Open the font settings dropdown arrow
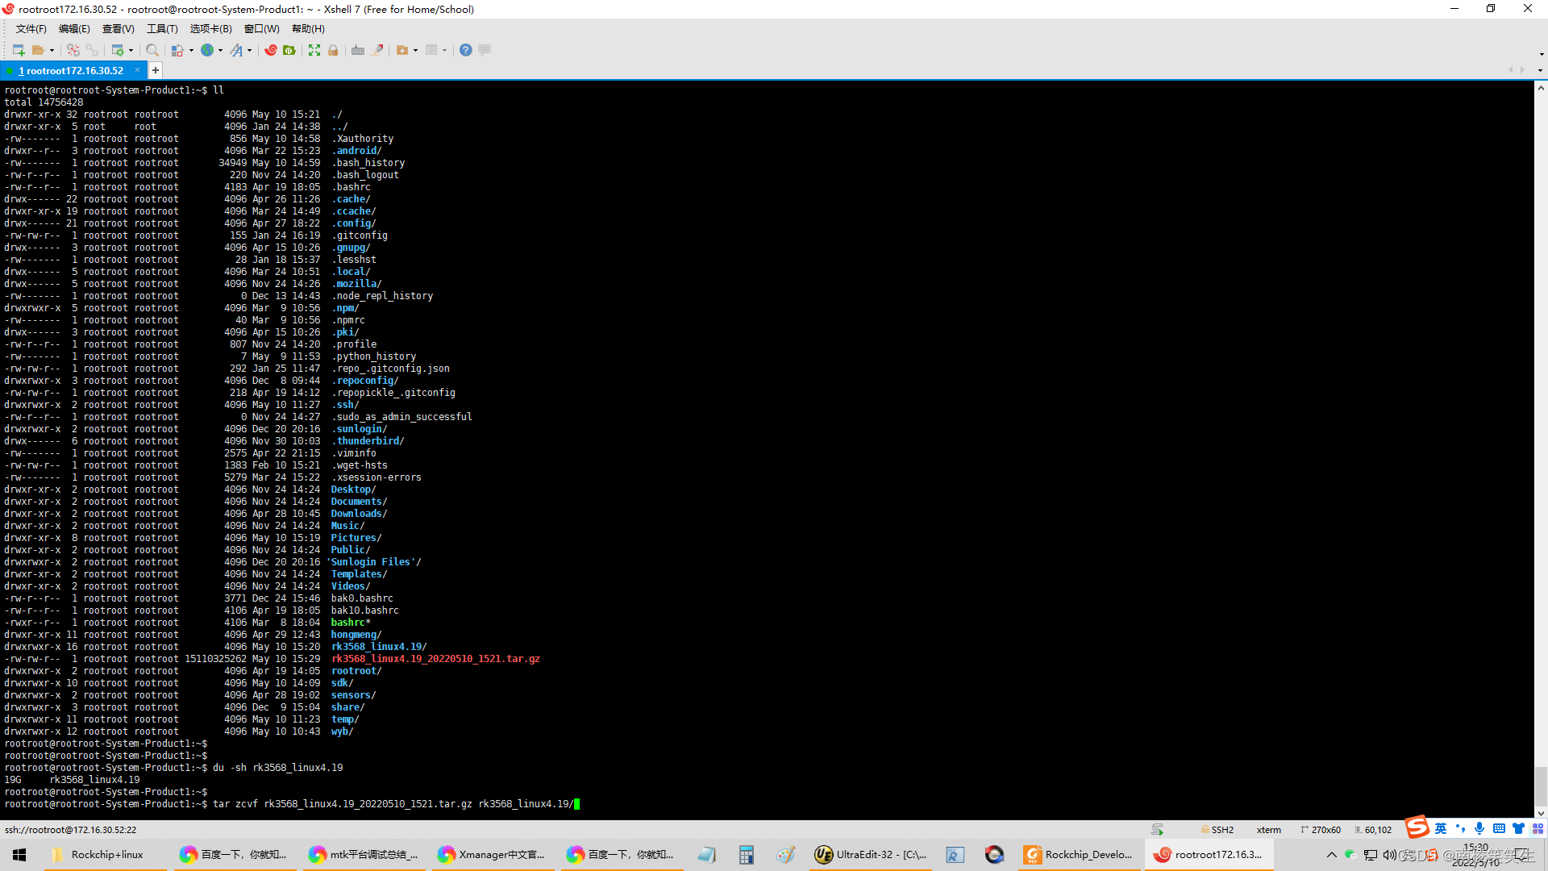The image size is (1548, 871). click(249, 50)
